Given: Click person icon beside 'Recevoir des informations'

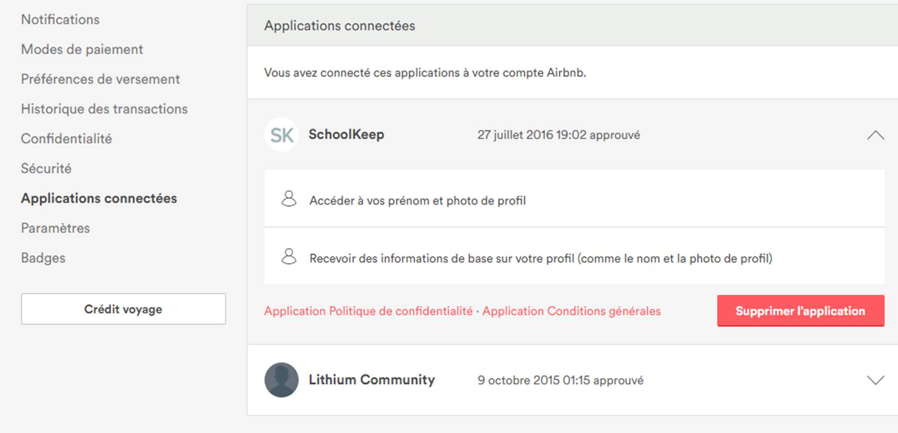Looking at the screenshot, I should pos(289,257).
